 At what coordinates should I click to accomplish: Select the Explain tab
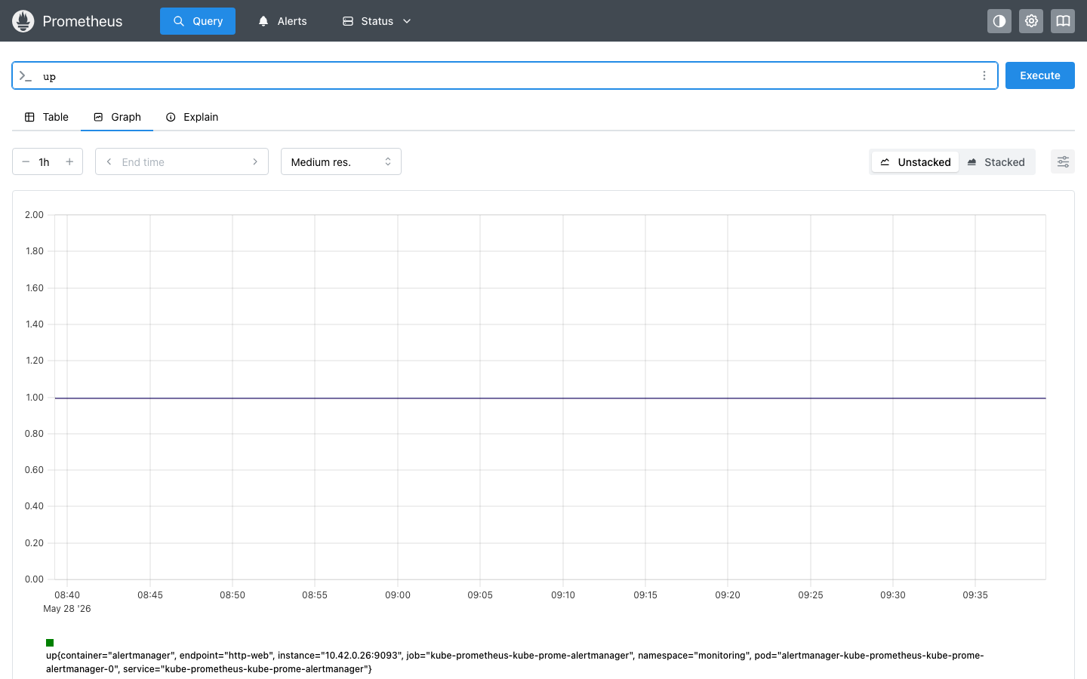(192, 117)
